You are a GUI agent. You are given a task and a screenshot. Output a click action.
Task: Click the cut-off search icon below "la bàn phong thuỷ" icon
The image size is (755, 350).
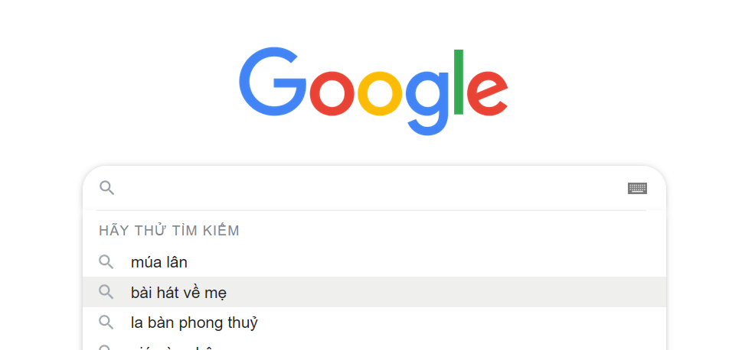tap(106, 348)
